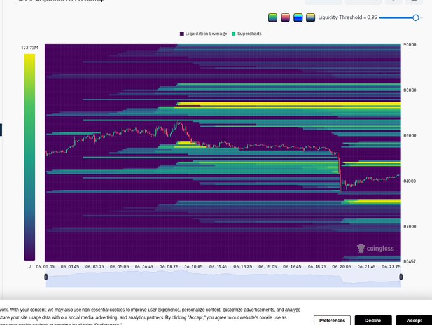Click the 123.70M scale maximum label
Image resolution: width=432 pixels, height=325 pixels.
29,48
